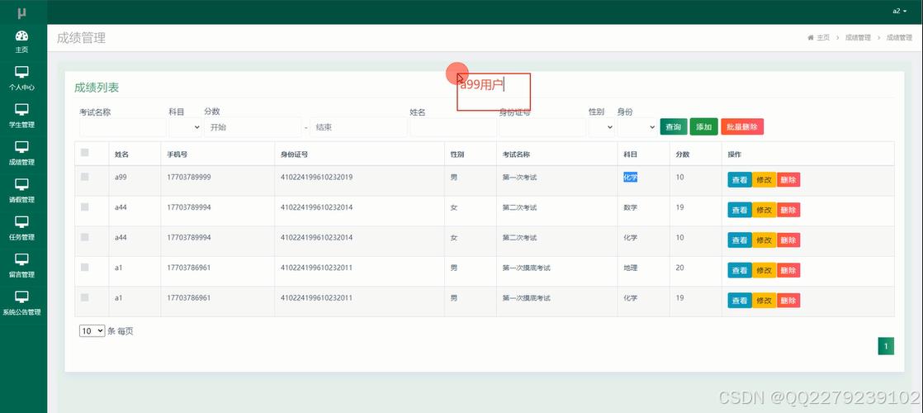Open the 身份 filter dropdown
This screenshot has width=923, height=413.
tap(637, 126)
